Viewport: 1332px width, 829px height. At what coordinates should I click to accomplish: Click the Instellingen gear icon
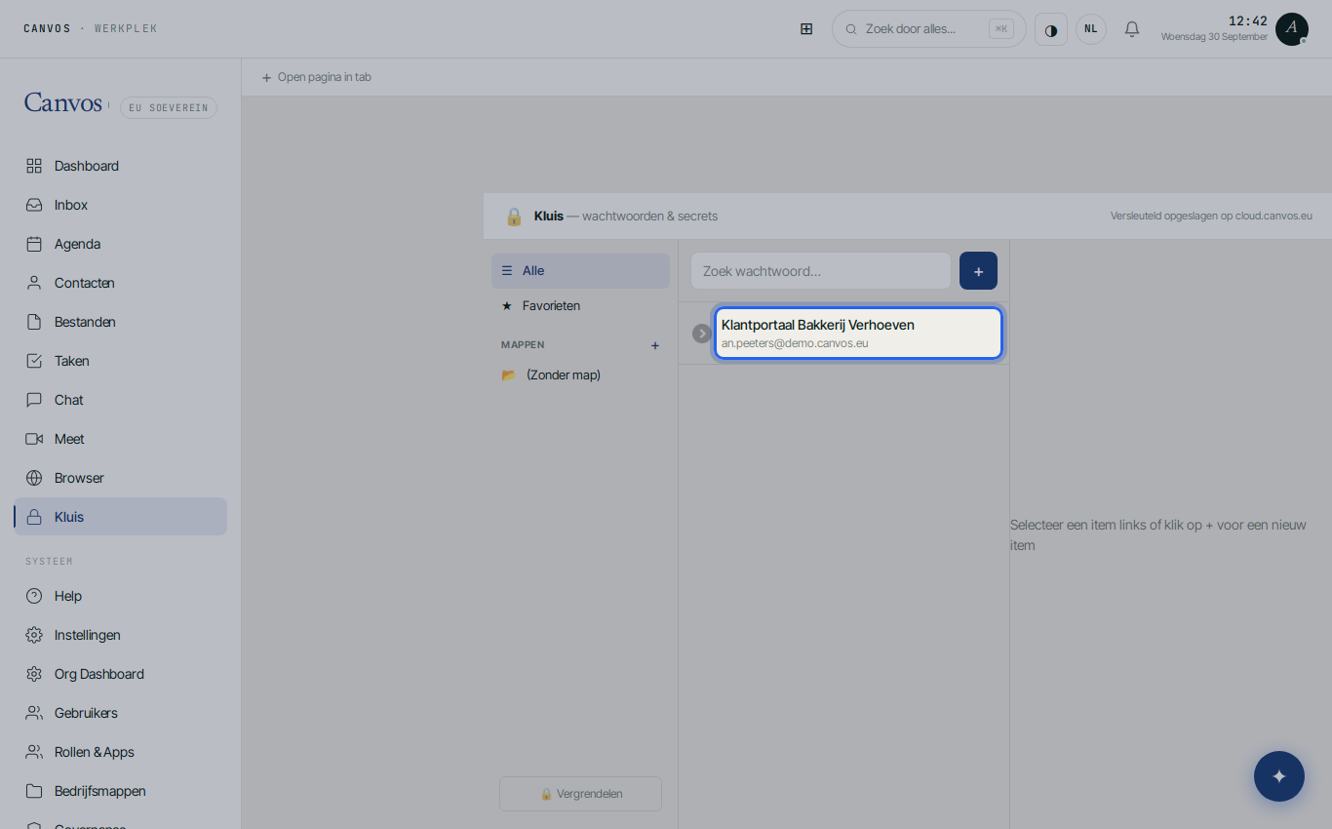tap(34, 635)
